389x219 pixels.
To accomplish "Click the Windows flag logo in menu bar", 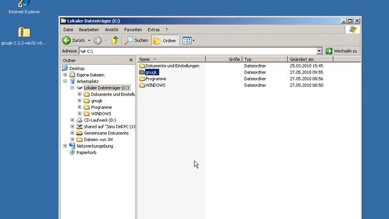I will 353,30.
